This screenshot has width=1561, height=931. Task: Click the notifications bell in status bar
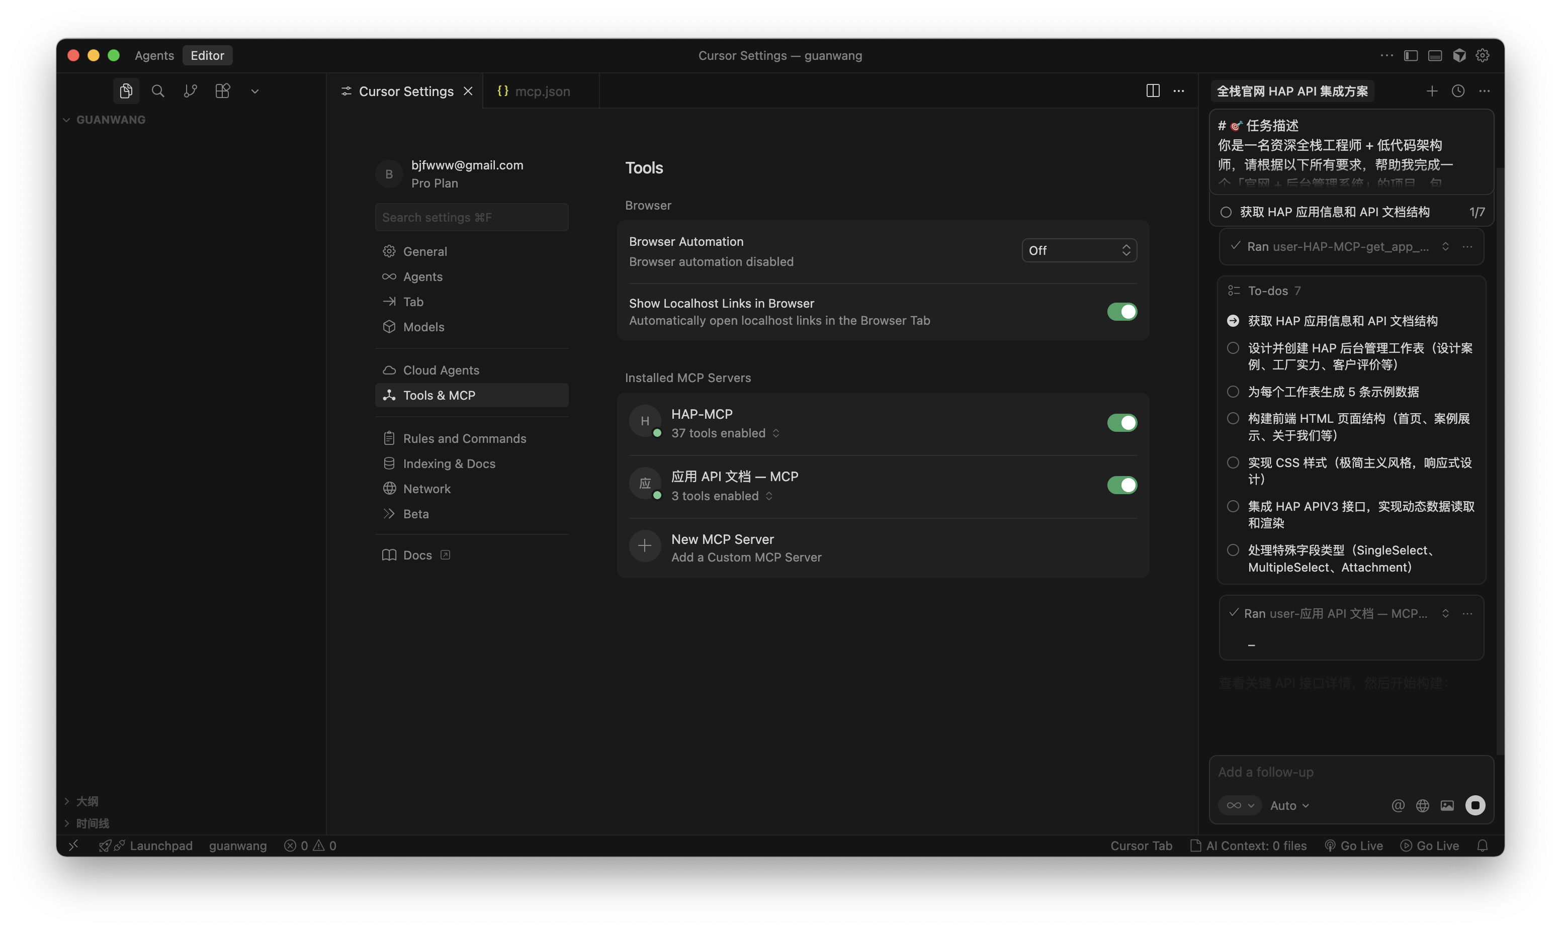coord(1483,846)
